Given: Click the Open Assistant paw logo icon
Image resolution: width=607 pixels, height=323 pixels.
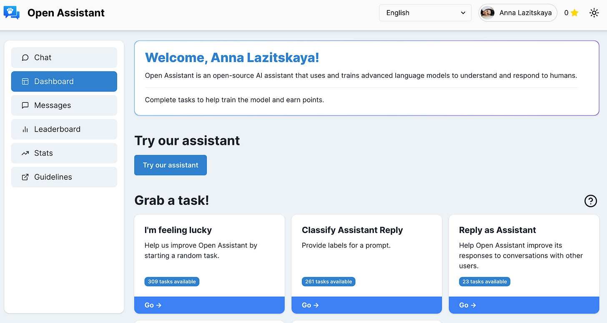Looking at the screenshot, I should click(12, 12).
